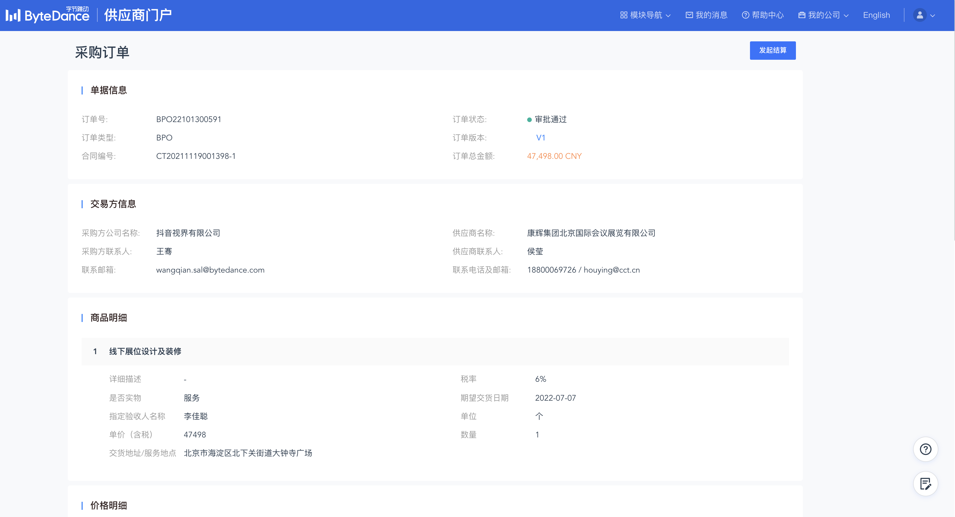Expand the 模块导航 dropdown chevron
The image size is (955, 517).
(x=668, y=16)
